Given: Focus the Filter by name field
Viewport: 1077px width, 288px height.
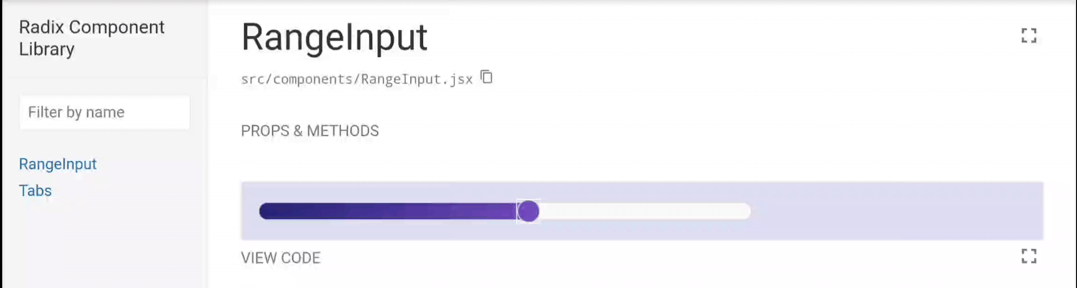Looking at the screenshot, I should 104,112.
